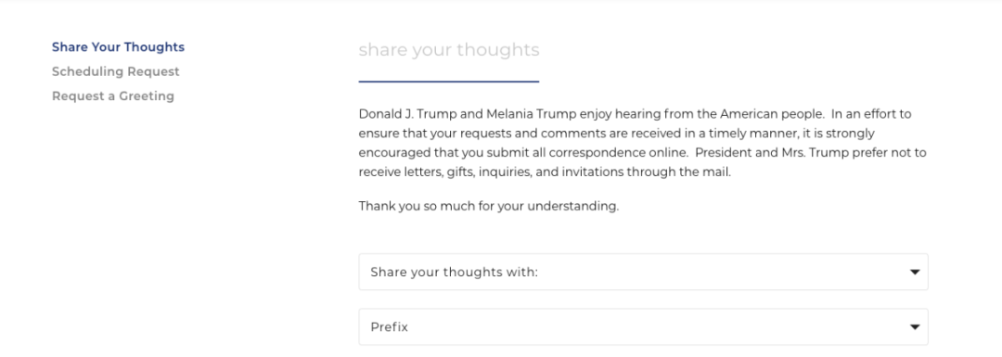Viewport: 1002px width, 357px height.
Task: Click the caret icon in the Prefix field
Action: pos(915,327)
